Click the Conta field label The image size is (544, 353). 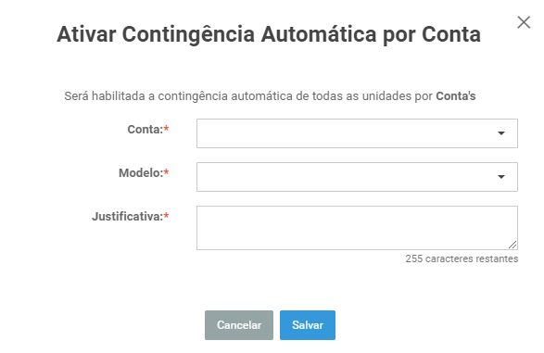tap(145, 130)
